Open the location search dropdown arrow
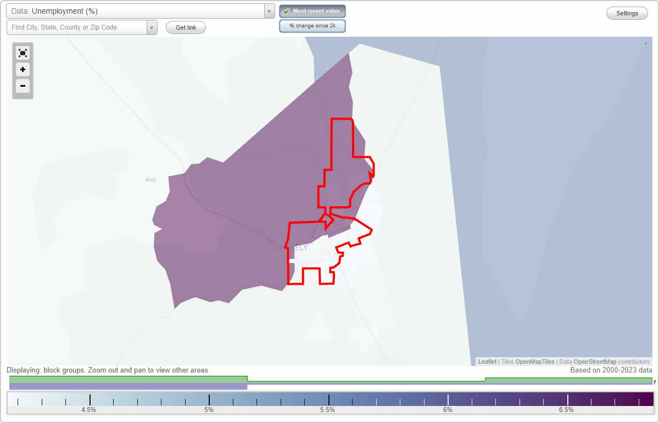Viewport: 659px width, 423px height. (152, 27)
